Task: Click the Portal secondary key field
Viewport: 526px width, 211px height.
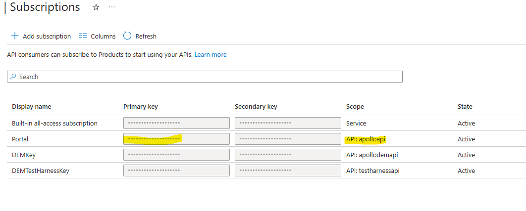Action: coord(288,139)
